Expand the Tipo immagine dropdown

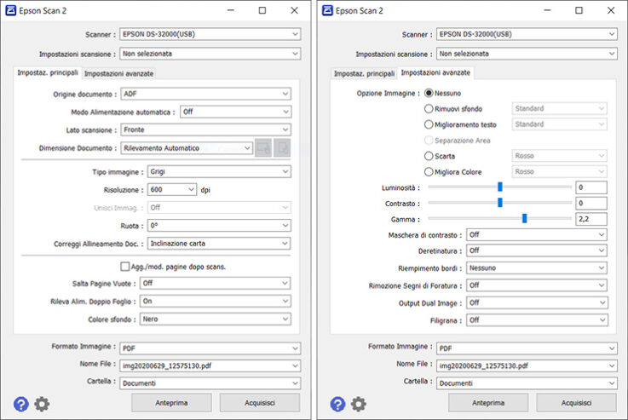click(x=218, y=172)
